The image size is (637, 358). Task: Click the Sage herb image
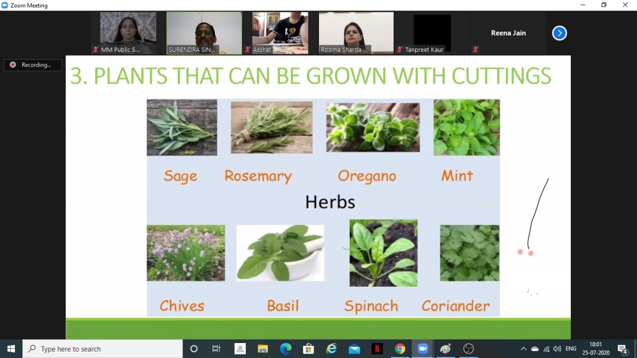pyautogui.click(x=182, y=127)
